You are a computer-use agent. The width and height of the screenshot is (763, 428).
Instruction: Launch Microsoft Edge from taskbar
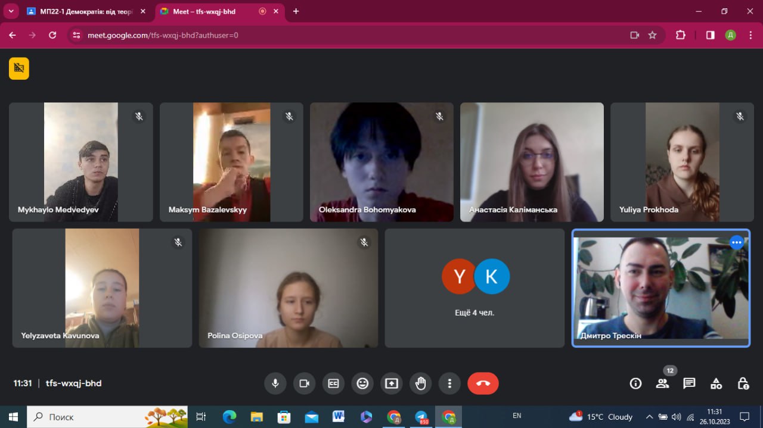(x=229, y=417)
